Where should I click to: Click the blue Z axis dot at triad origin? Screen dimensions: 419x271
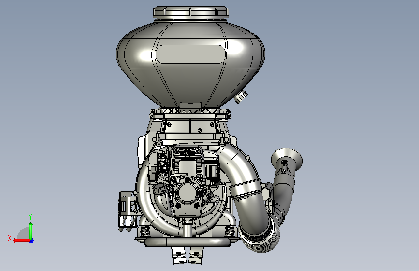[x=31, y=241]
